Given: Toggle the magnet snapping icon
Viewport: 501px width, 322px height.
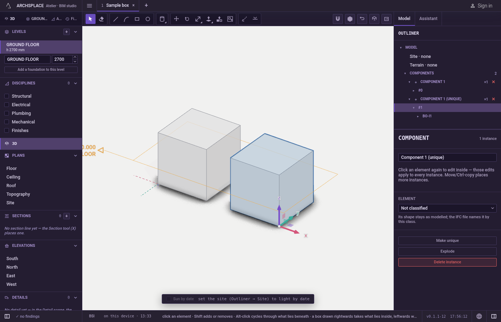Looking at the screenshot, I should (338, 19).
